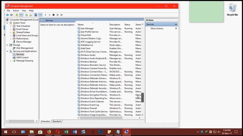Select Computer Management (Local) root node

[x=24, y=20]
